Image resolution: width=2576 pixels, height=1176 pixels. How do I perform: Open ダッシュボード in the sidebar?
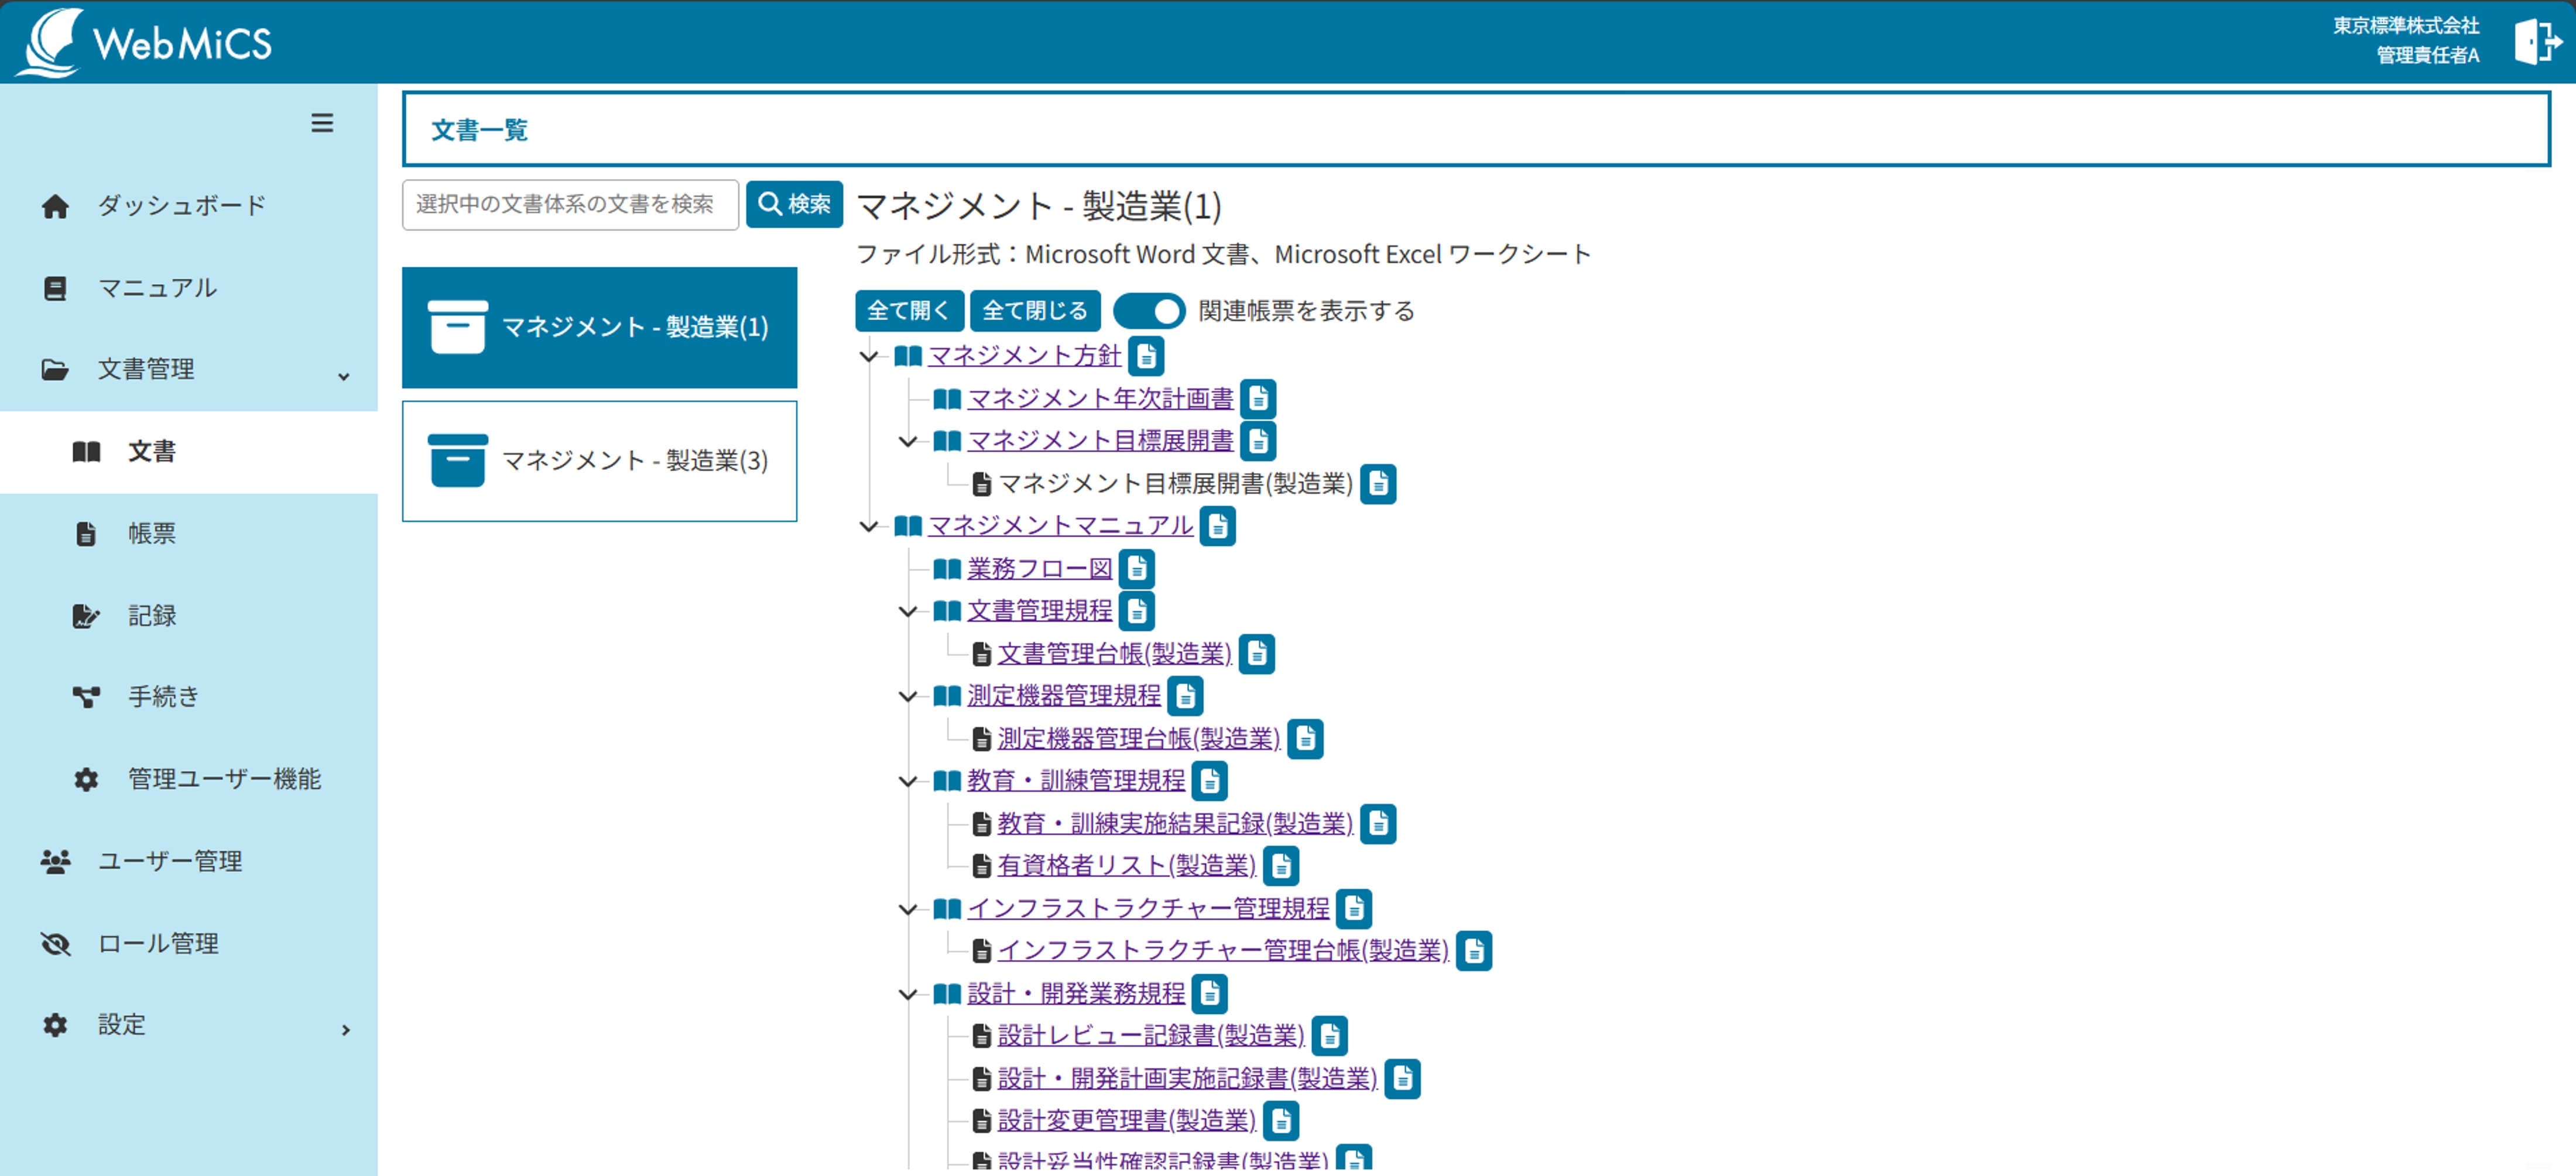point(180,206)
